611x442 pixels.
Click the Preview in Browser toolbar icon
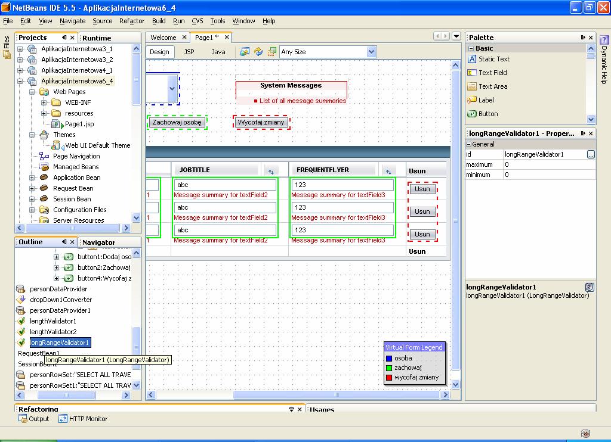coord(245,52)
